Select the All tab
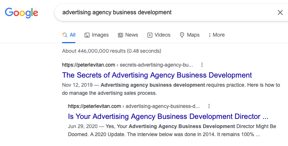 69,35
